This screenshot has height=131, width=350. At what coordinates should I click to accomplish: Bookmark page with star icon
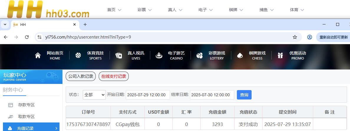point(295,37)
